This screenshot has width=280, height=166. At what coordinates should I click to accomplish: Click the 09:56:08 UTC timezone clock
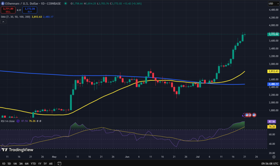point(270,164)
